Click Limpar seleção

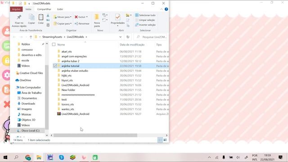tap(145, 20)
